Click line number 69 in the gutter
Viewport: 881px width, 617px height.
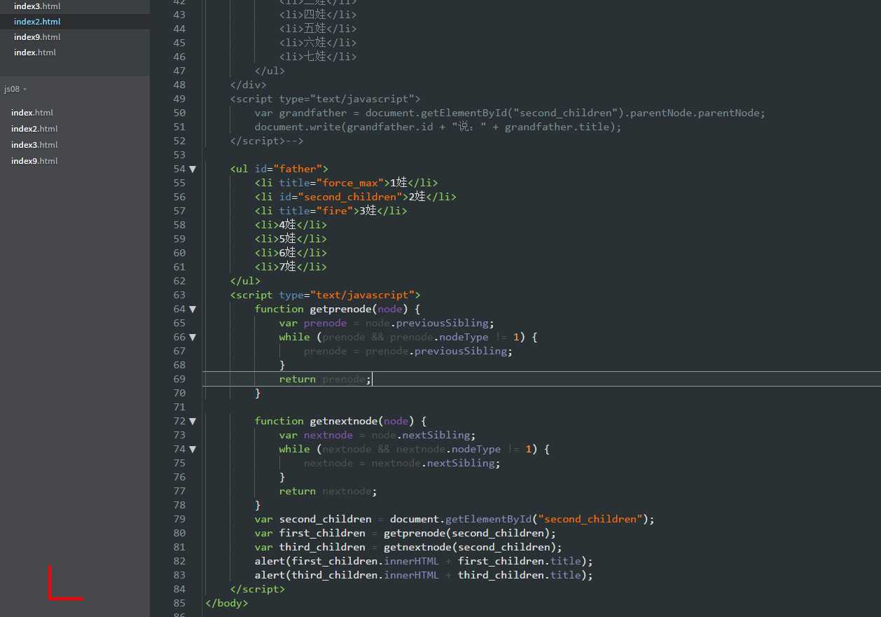pos(179,379)
